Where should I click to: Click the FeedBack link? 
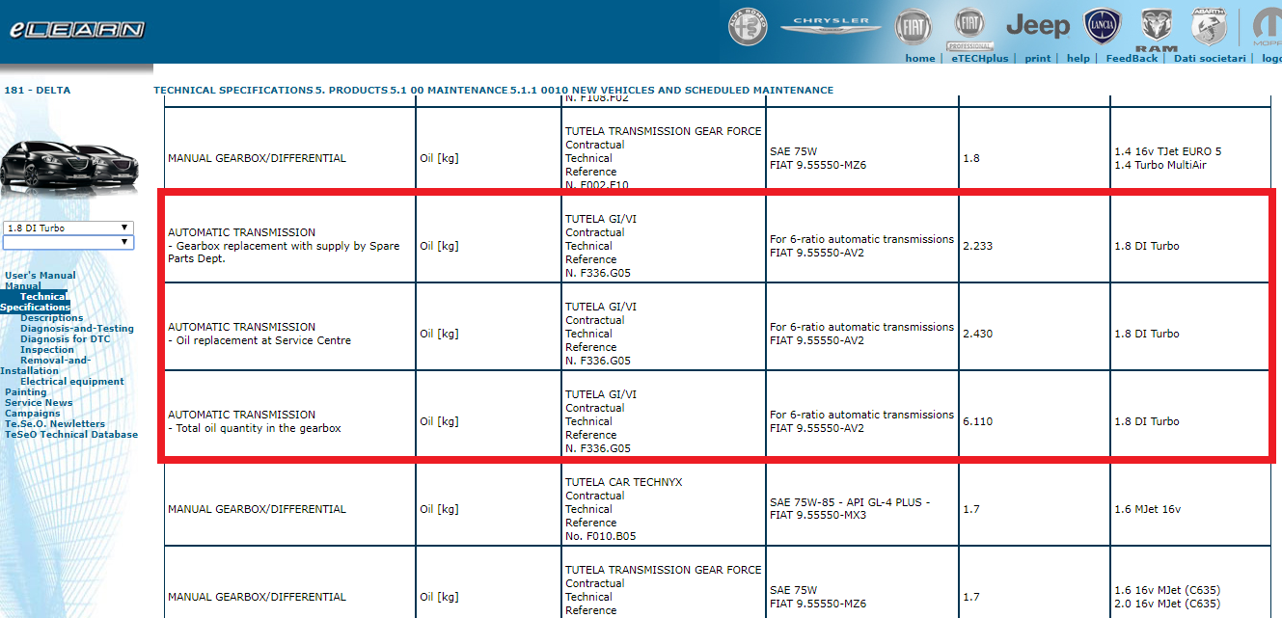point(1132,59)
